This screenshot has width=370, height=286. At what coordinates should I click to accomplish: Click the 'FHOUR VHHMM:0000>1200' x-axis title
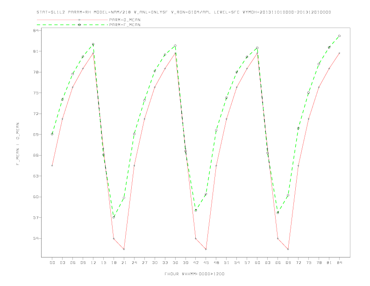tap(194, 274)
